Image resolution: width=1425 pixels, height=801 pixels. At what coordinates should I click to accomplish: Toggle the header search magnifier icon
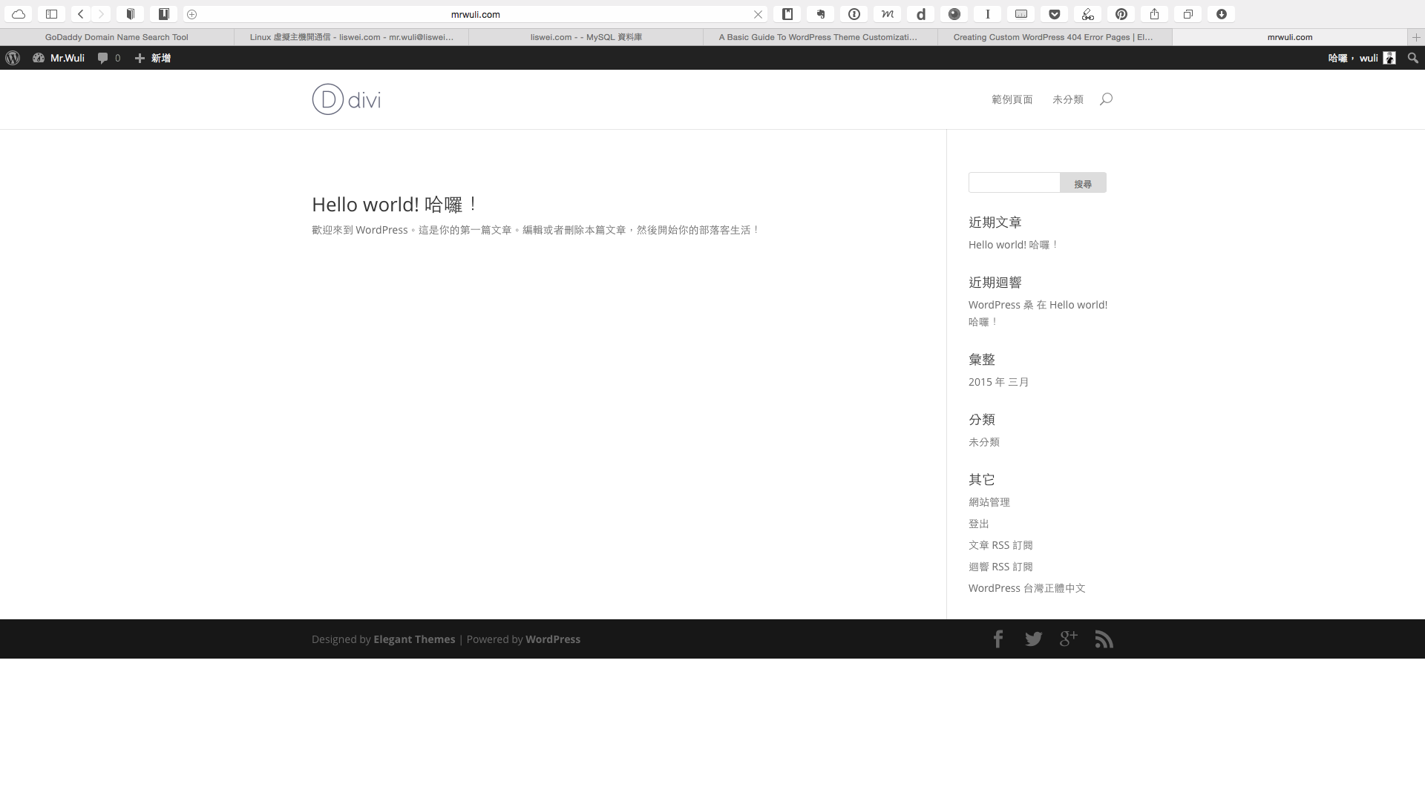coord(1106,99)
